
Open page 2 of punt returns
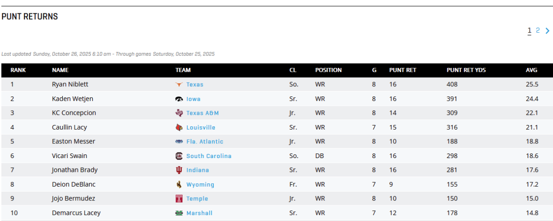[538, 30]
